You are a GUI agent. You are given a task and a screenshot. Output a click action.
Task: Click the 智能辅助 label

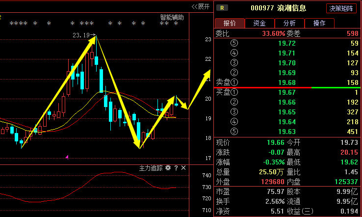pos(172,17)
